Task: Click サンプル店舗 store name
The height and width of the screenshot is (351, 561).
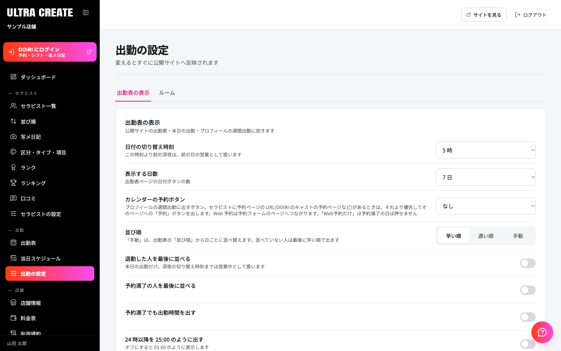Action: (x=21, y=27)
